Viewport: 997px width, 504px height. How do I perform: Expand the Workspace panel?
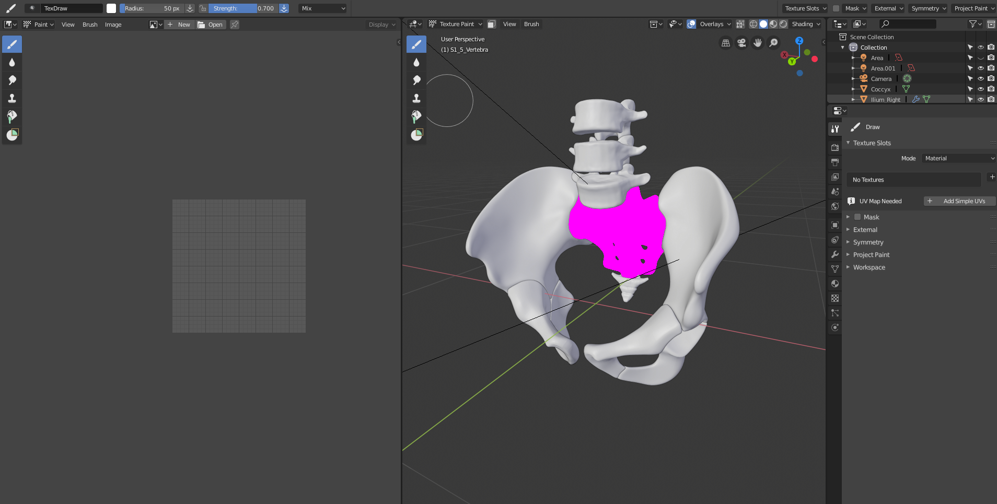coord(869,267)
